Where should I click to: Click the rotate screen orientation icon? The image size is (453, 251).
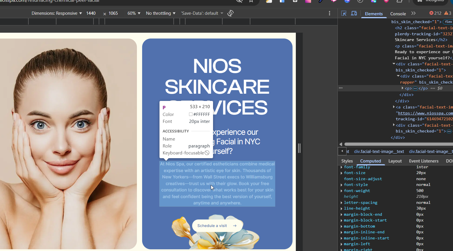coord(230,13)
